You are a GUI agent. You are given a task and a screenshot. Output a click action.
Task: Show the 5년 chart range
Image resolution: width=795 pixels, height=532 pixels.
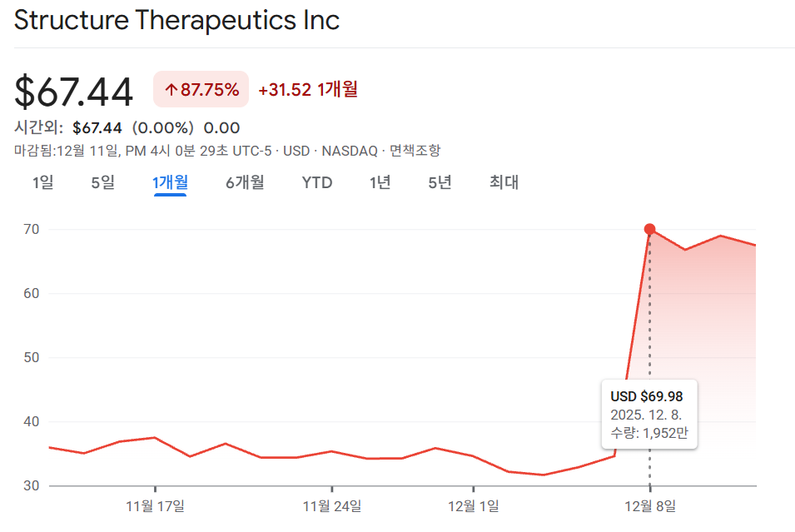440,182
